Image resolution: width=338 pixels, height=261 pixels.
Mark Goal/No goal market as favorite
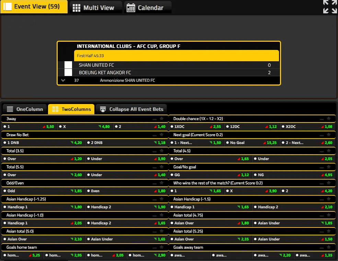[328, 167]
